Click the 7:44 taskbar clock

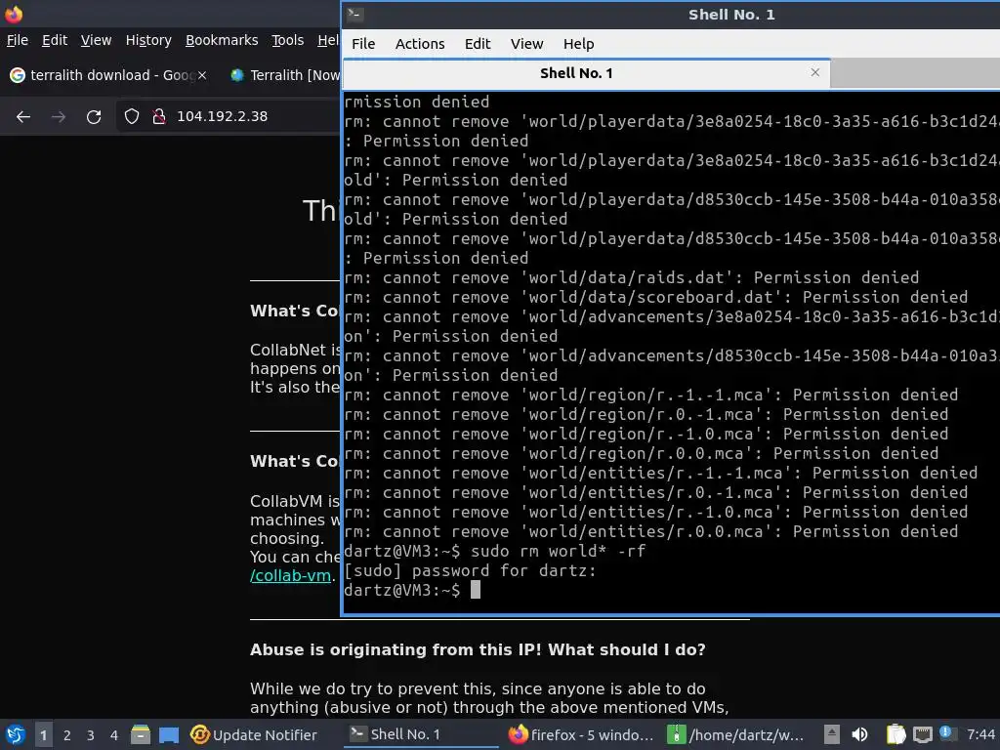click(x=980, y=734)
